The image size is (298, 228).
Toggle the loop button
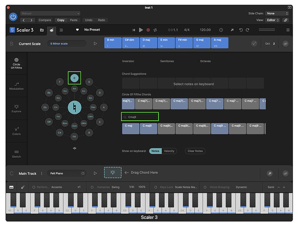[155, 30]
